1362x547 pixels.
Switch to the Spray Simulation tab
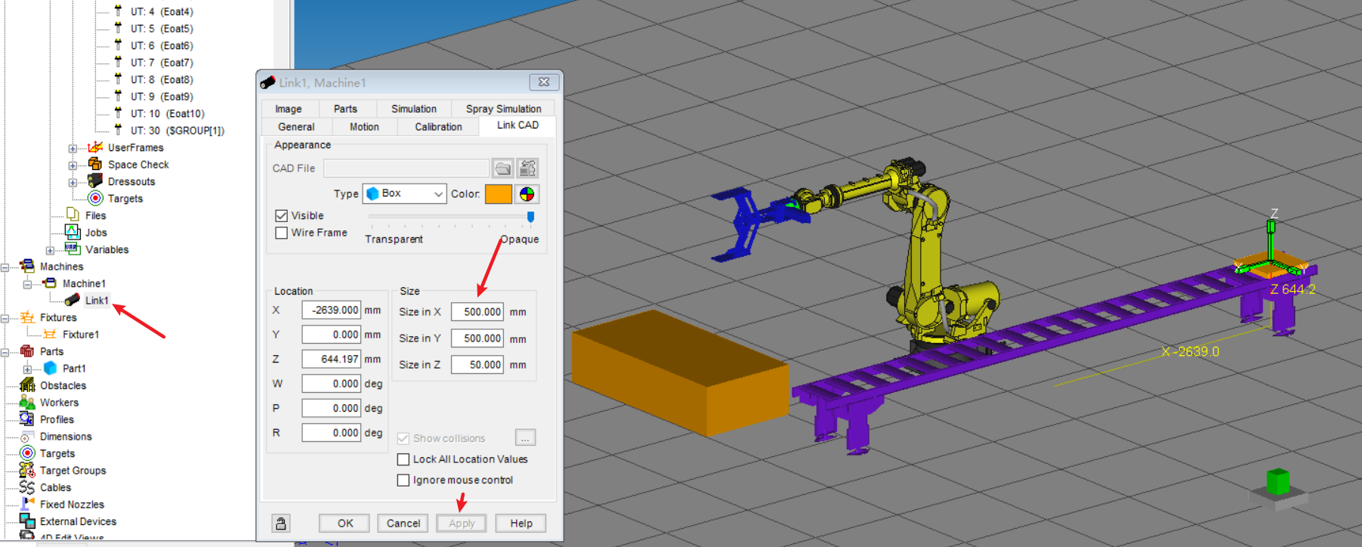[x=503, y=109]
